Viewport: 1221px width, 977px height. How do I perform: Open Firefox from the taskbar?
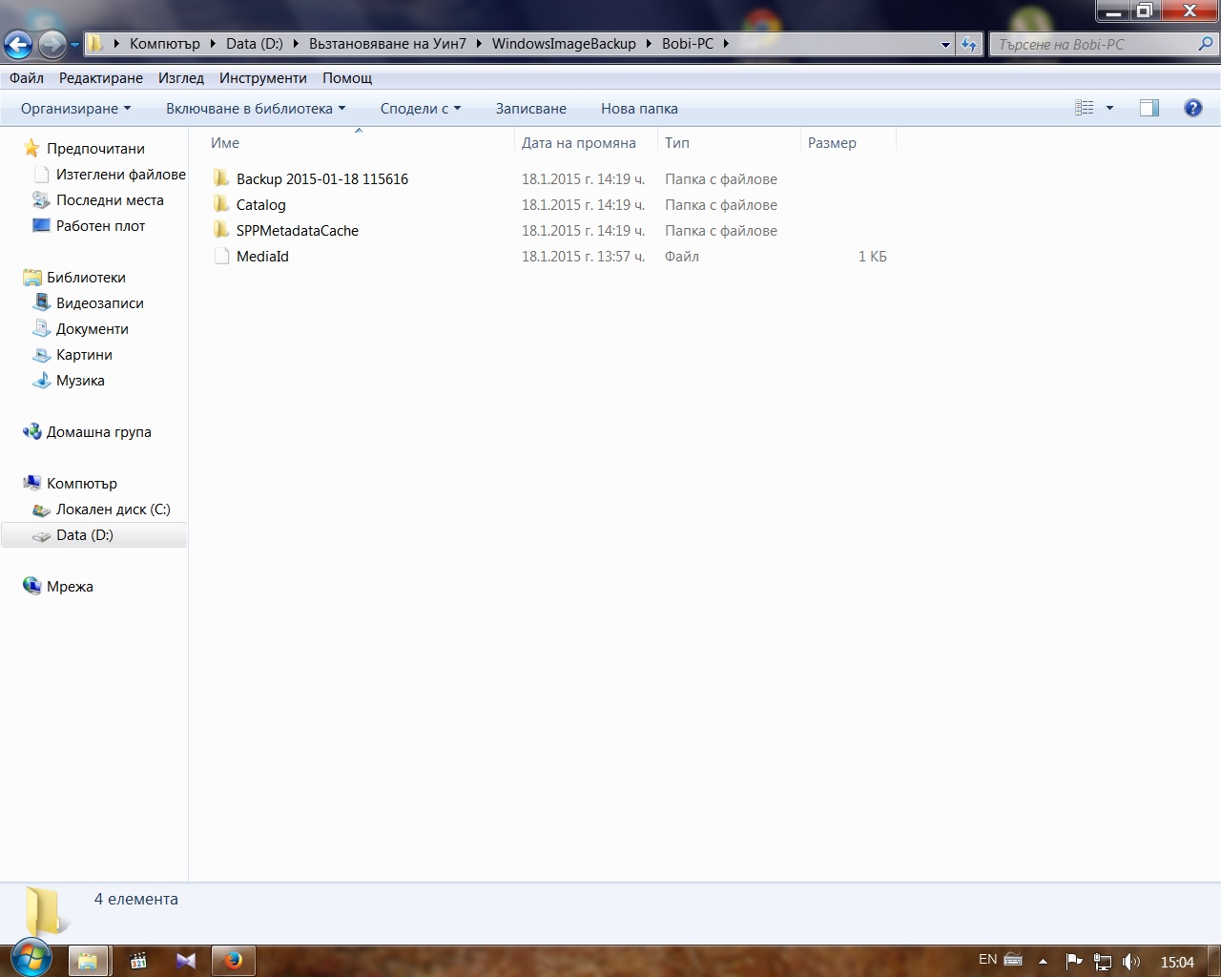[234, 960]
